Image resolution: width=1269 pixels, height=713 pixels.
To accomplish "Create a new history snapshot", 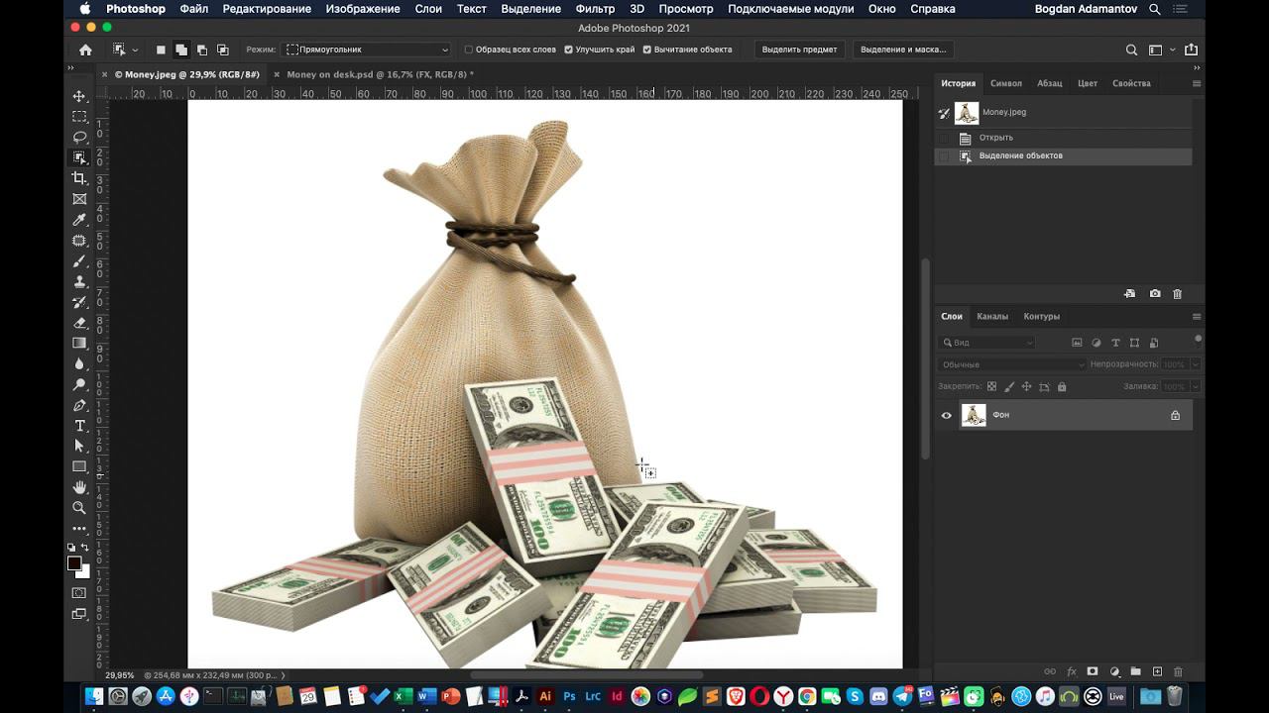I will (x=1155, y=294).
